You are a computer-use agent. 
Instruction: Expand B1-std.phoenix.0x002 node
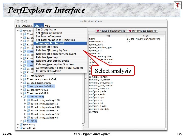point(21,83)
